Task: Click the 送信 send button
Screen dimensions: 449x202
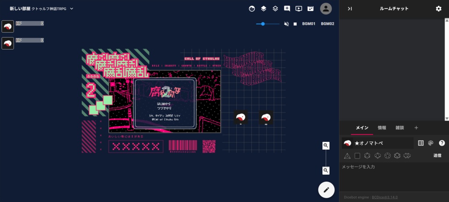Action: 437,156
